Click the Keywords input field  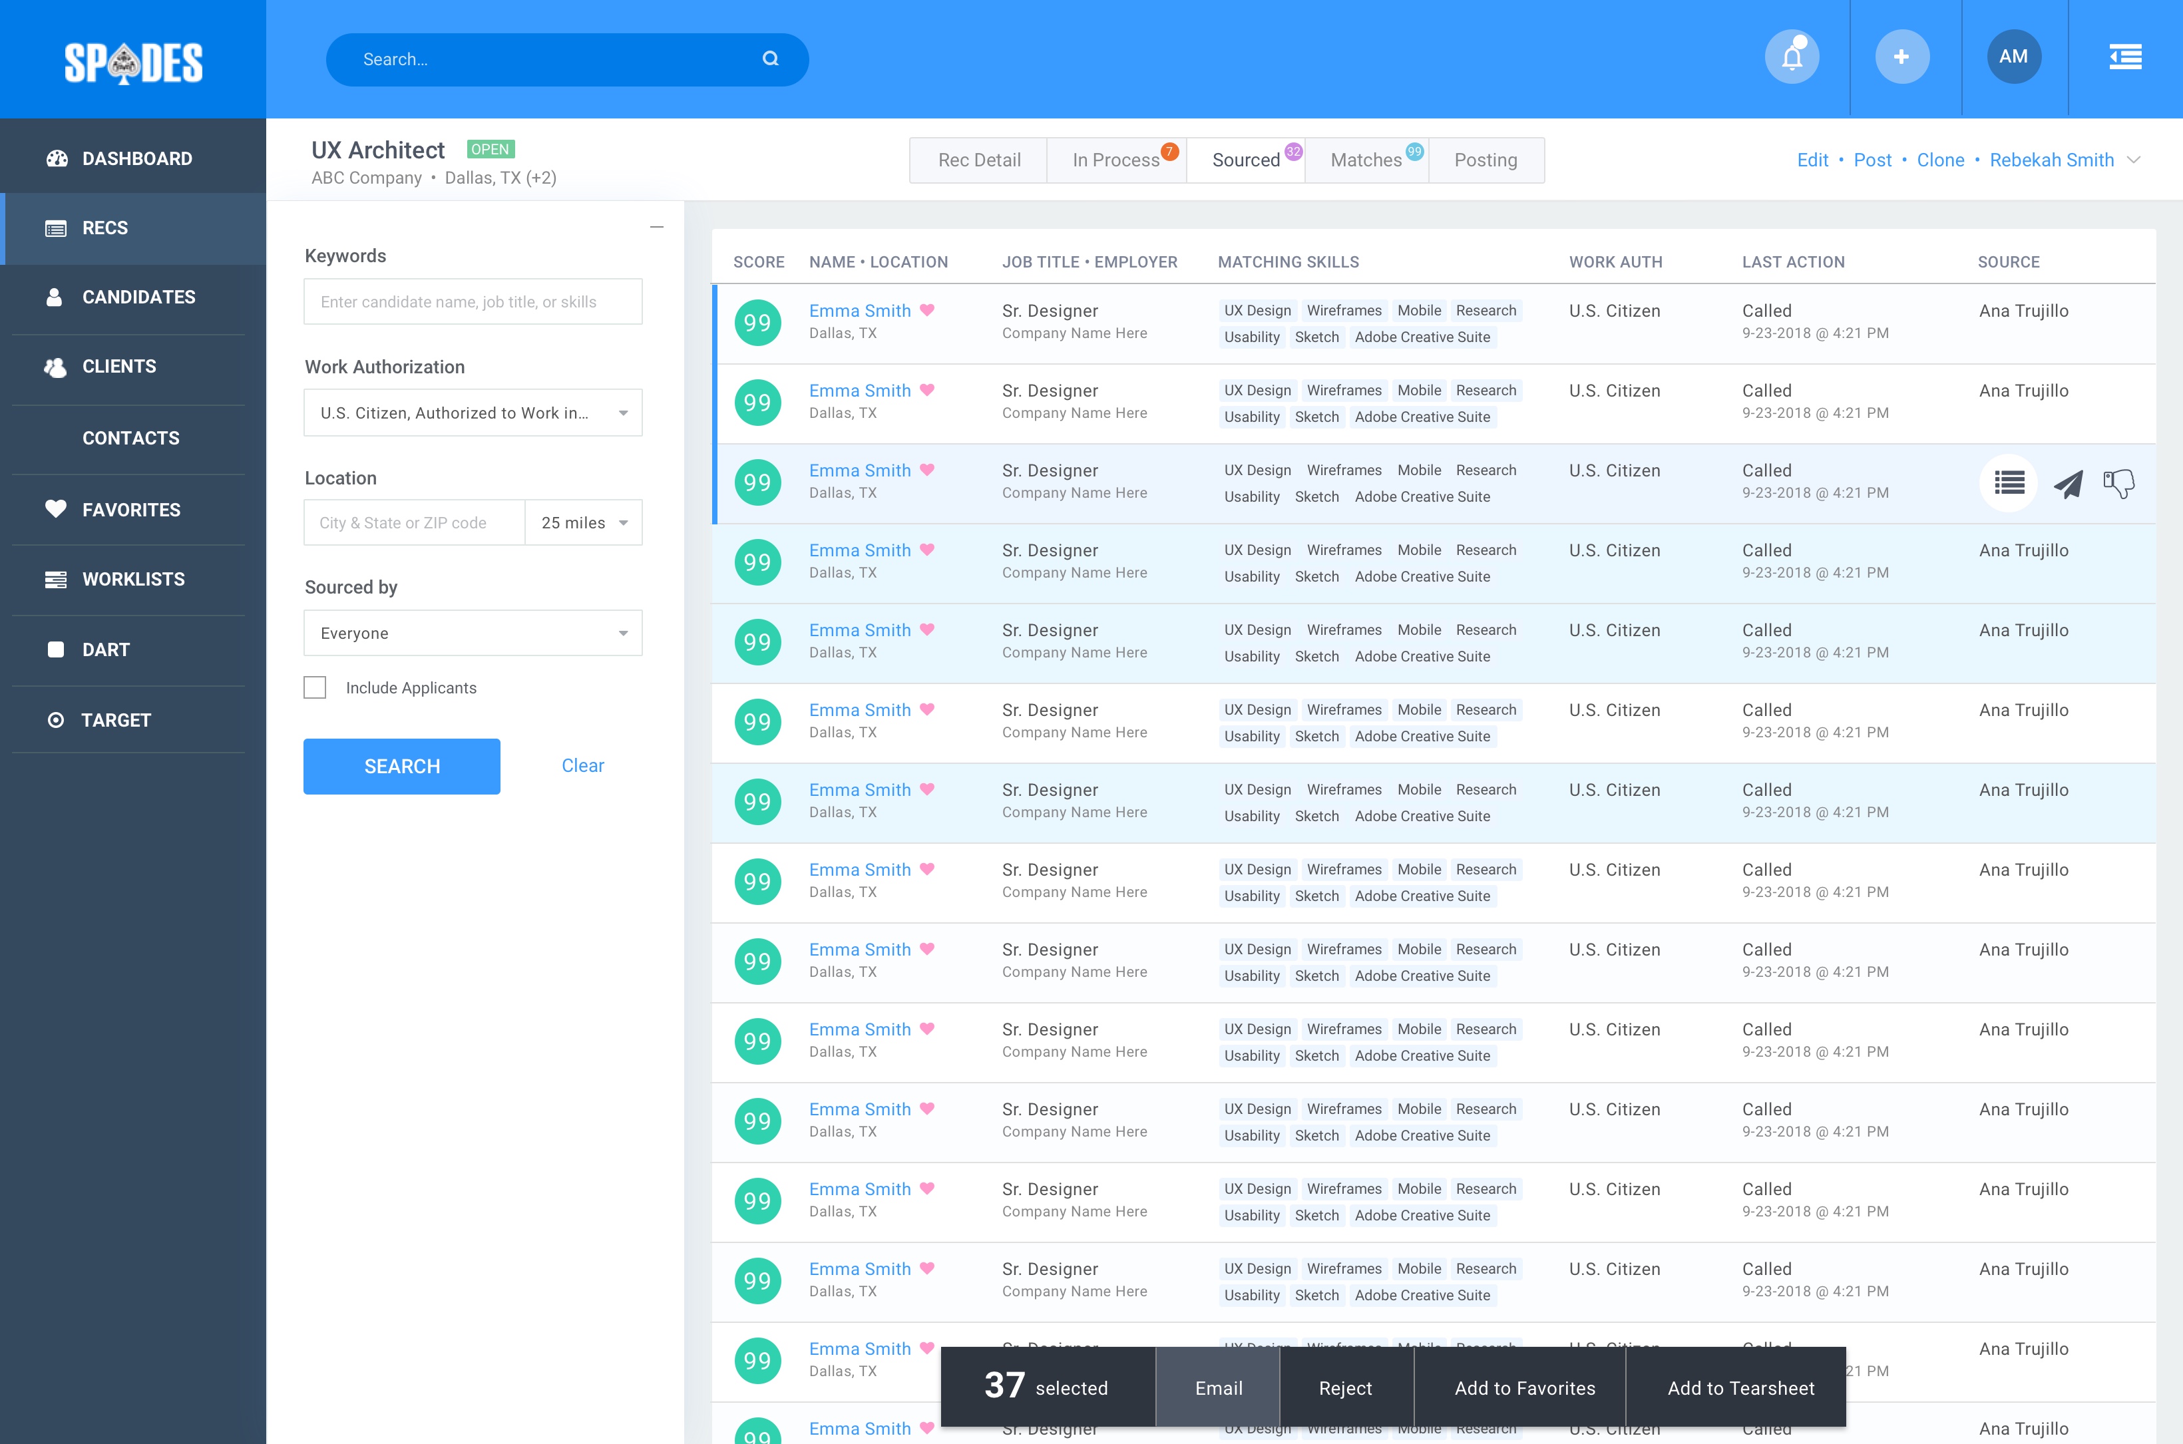coord(473,302)
